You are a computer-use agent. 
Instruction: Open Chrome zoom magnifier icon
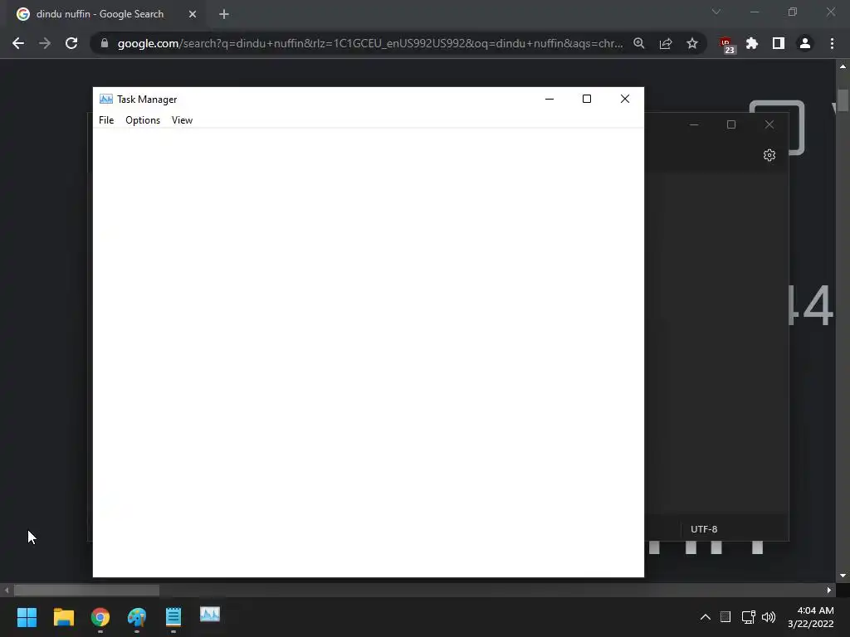pos(639,43)
